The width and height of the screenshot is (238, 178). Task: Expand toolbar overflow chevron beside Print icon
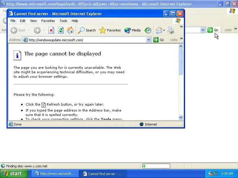click(181, 27)
